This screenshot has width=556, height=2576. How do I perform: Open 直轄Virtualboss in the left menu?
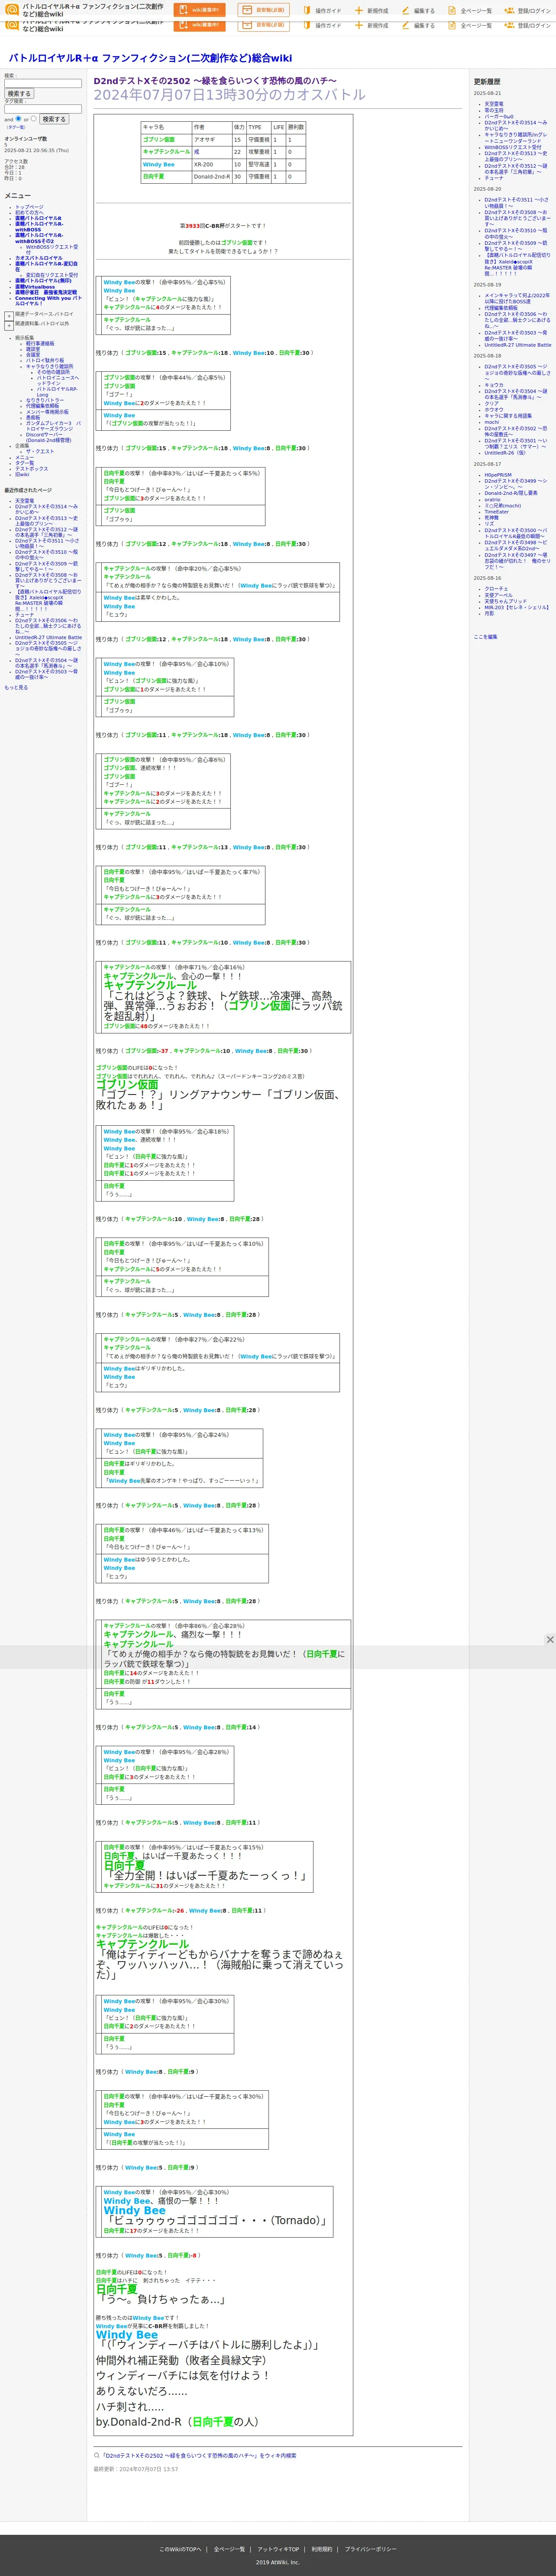35,287
